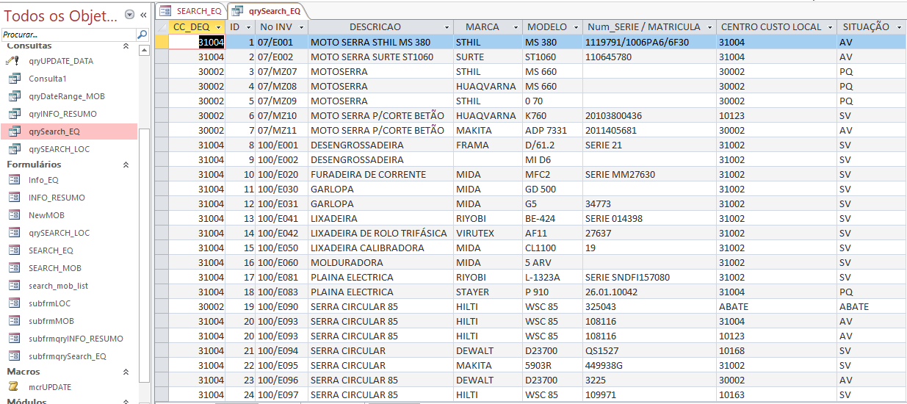Viewport: 907px width, 404px height.
Task: Click cell LIXADEIRA DE ROLO TRIFÁSICA
Action: pyautogui.click(x=380, y=233)
